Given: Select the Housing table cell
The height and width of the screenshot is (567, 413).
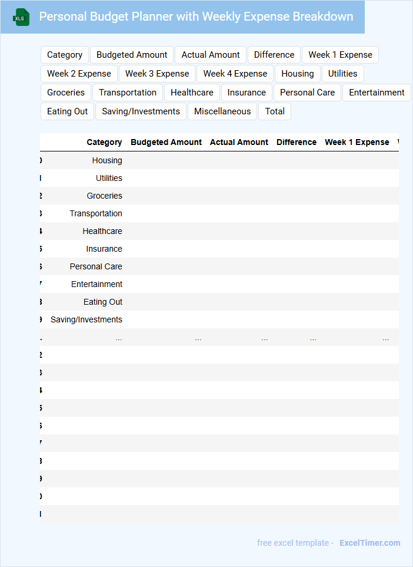Looking at the screenshot, I should click(107, 160).
